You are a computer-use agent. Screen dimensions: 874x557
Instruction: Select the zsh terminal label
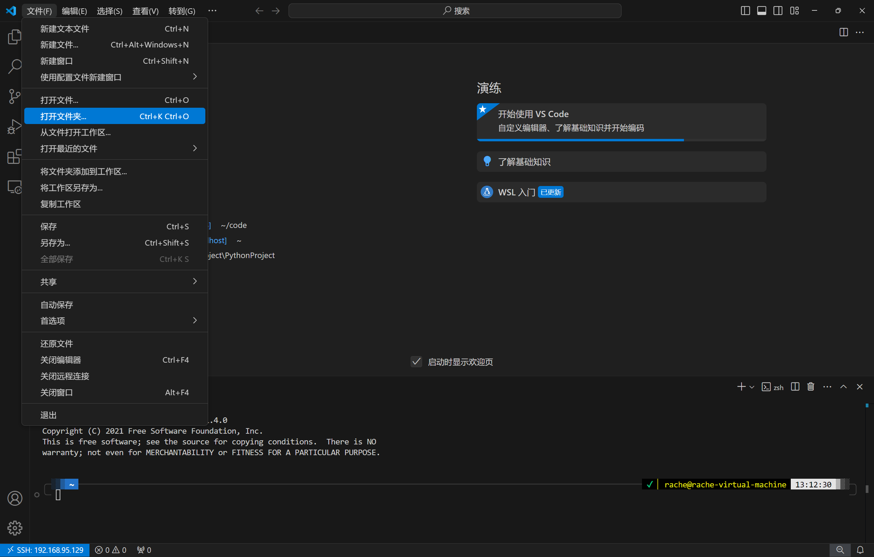pos(772,387)
